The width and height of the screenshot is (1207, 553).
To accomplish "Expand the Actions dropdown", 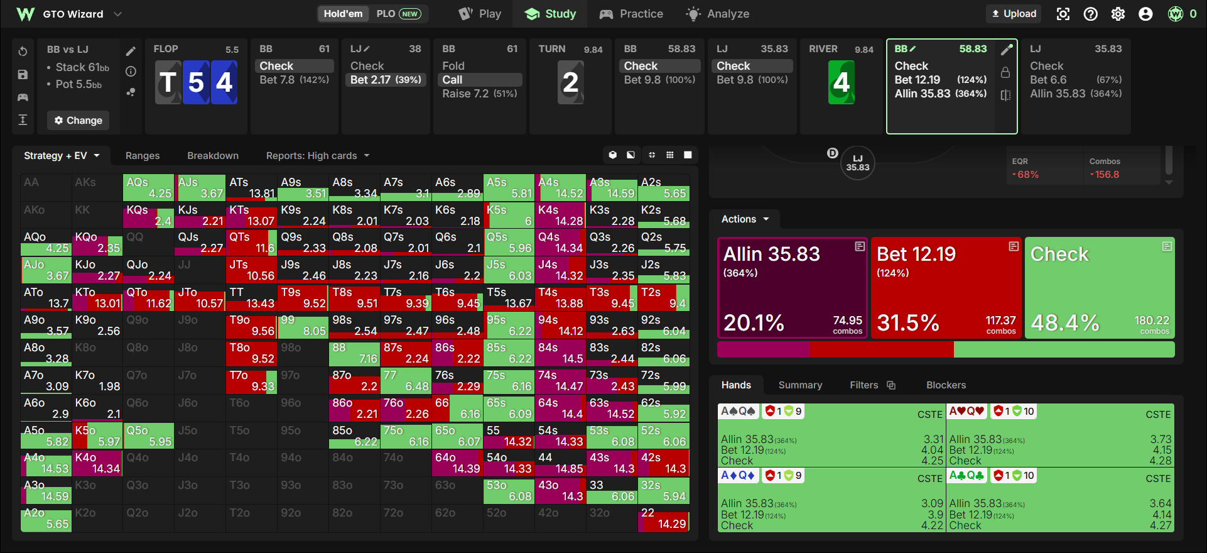I will point(745,219).
